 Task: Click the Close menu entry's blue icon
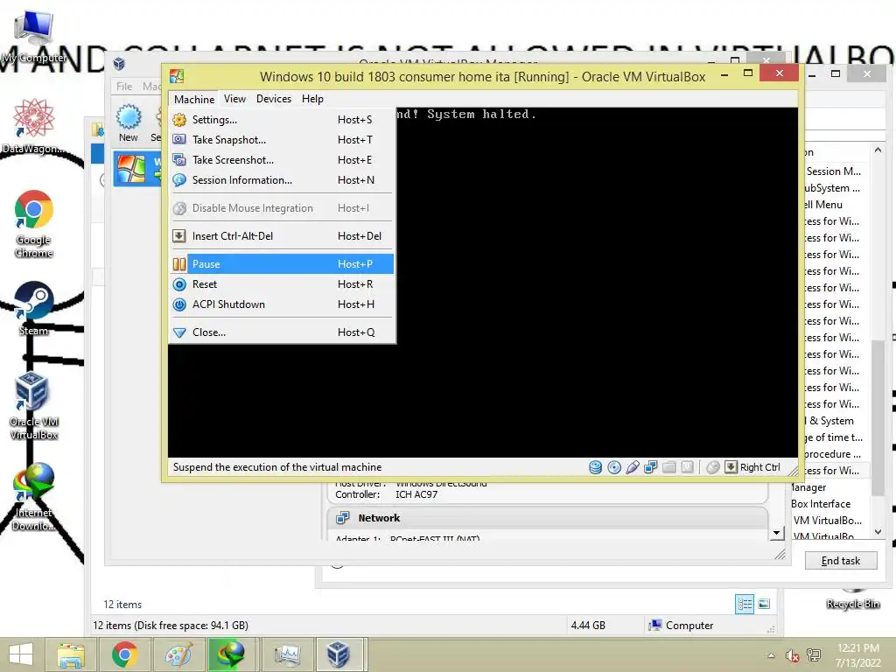(179, 332)
